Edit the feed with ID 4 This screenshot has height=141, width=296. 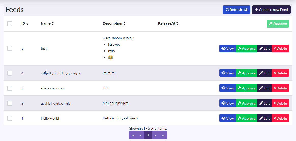(x=264, y=73)
